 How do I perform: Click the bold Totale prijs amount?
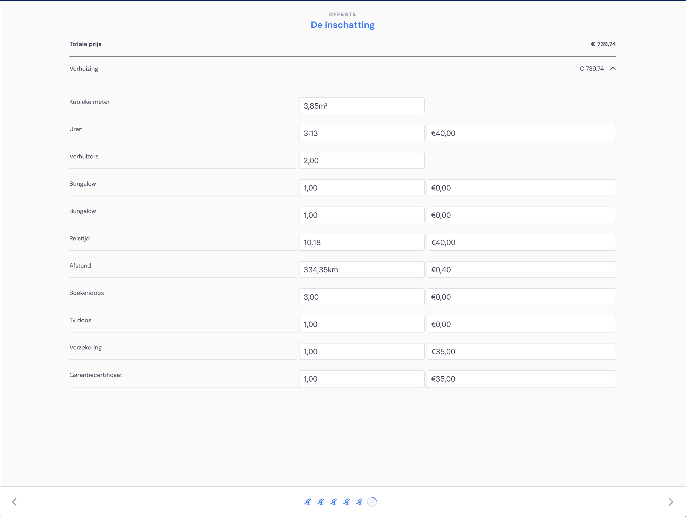pyautogui.click(x=603, y=44)
